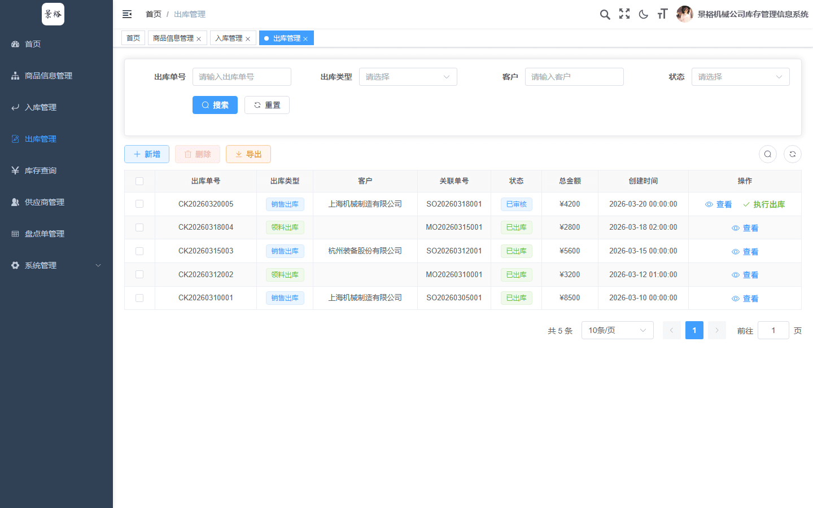Image resolution: width=813 pixels, height=508 pixels.
Task: Open 商品信息管理 in sidebar
Action: [x=56, y=76]
